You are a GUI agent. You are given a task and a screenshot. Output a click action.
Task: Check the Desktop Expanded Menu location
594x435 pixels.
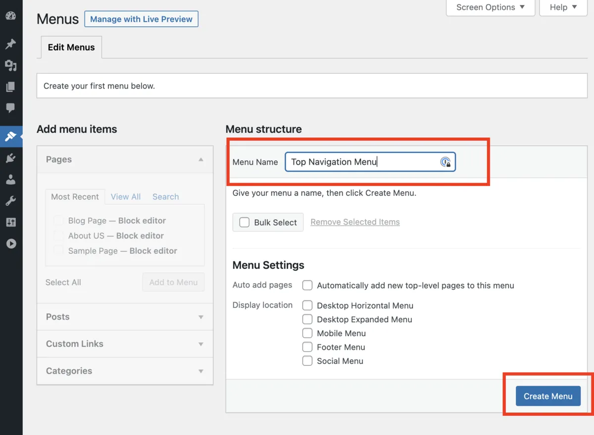pyautogui.click(x=307, y=319)
